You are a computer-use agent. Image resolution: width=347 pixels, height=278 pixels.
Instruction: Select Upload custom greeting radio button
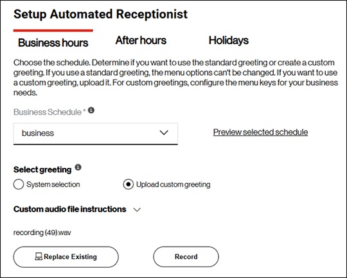pos(129,184)
